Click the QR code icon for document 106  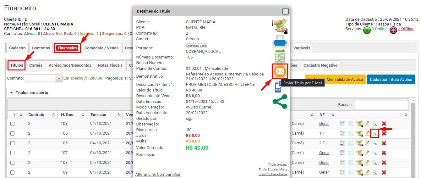[x=351, y=143]
